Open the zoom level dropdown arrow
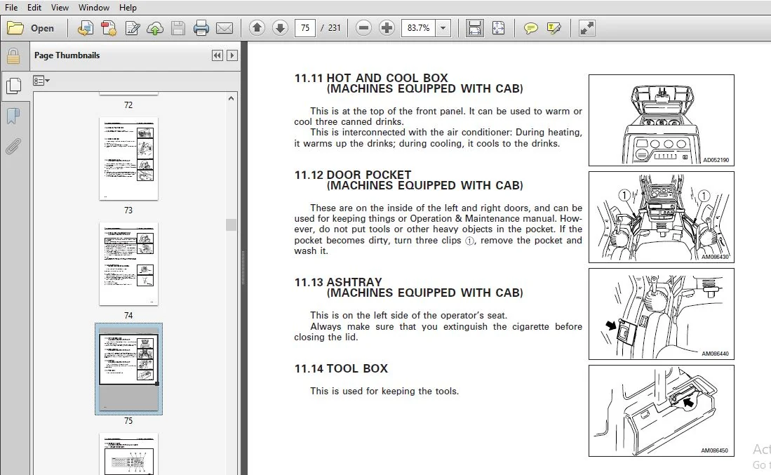 tap(443, 28)
